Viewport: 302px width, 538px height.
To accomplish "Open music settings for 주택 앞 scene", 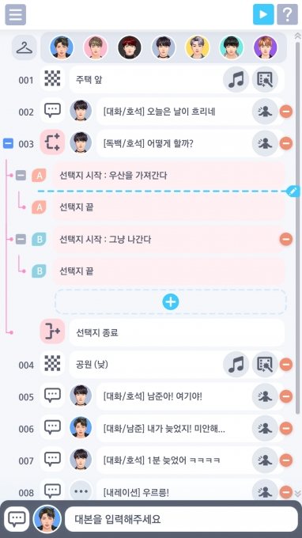I will tap(236, 80).
